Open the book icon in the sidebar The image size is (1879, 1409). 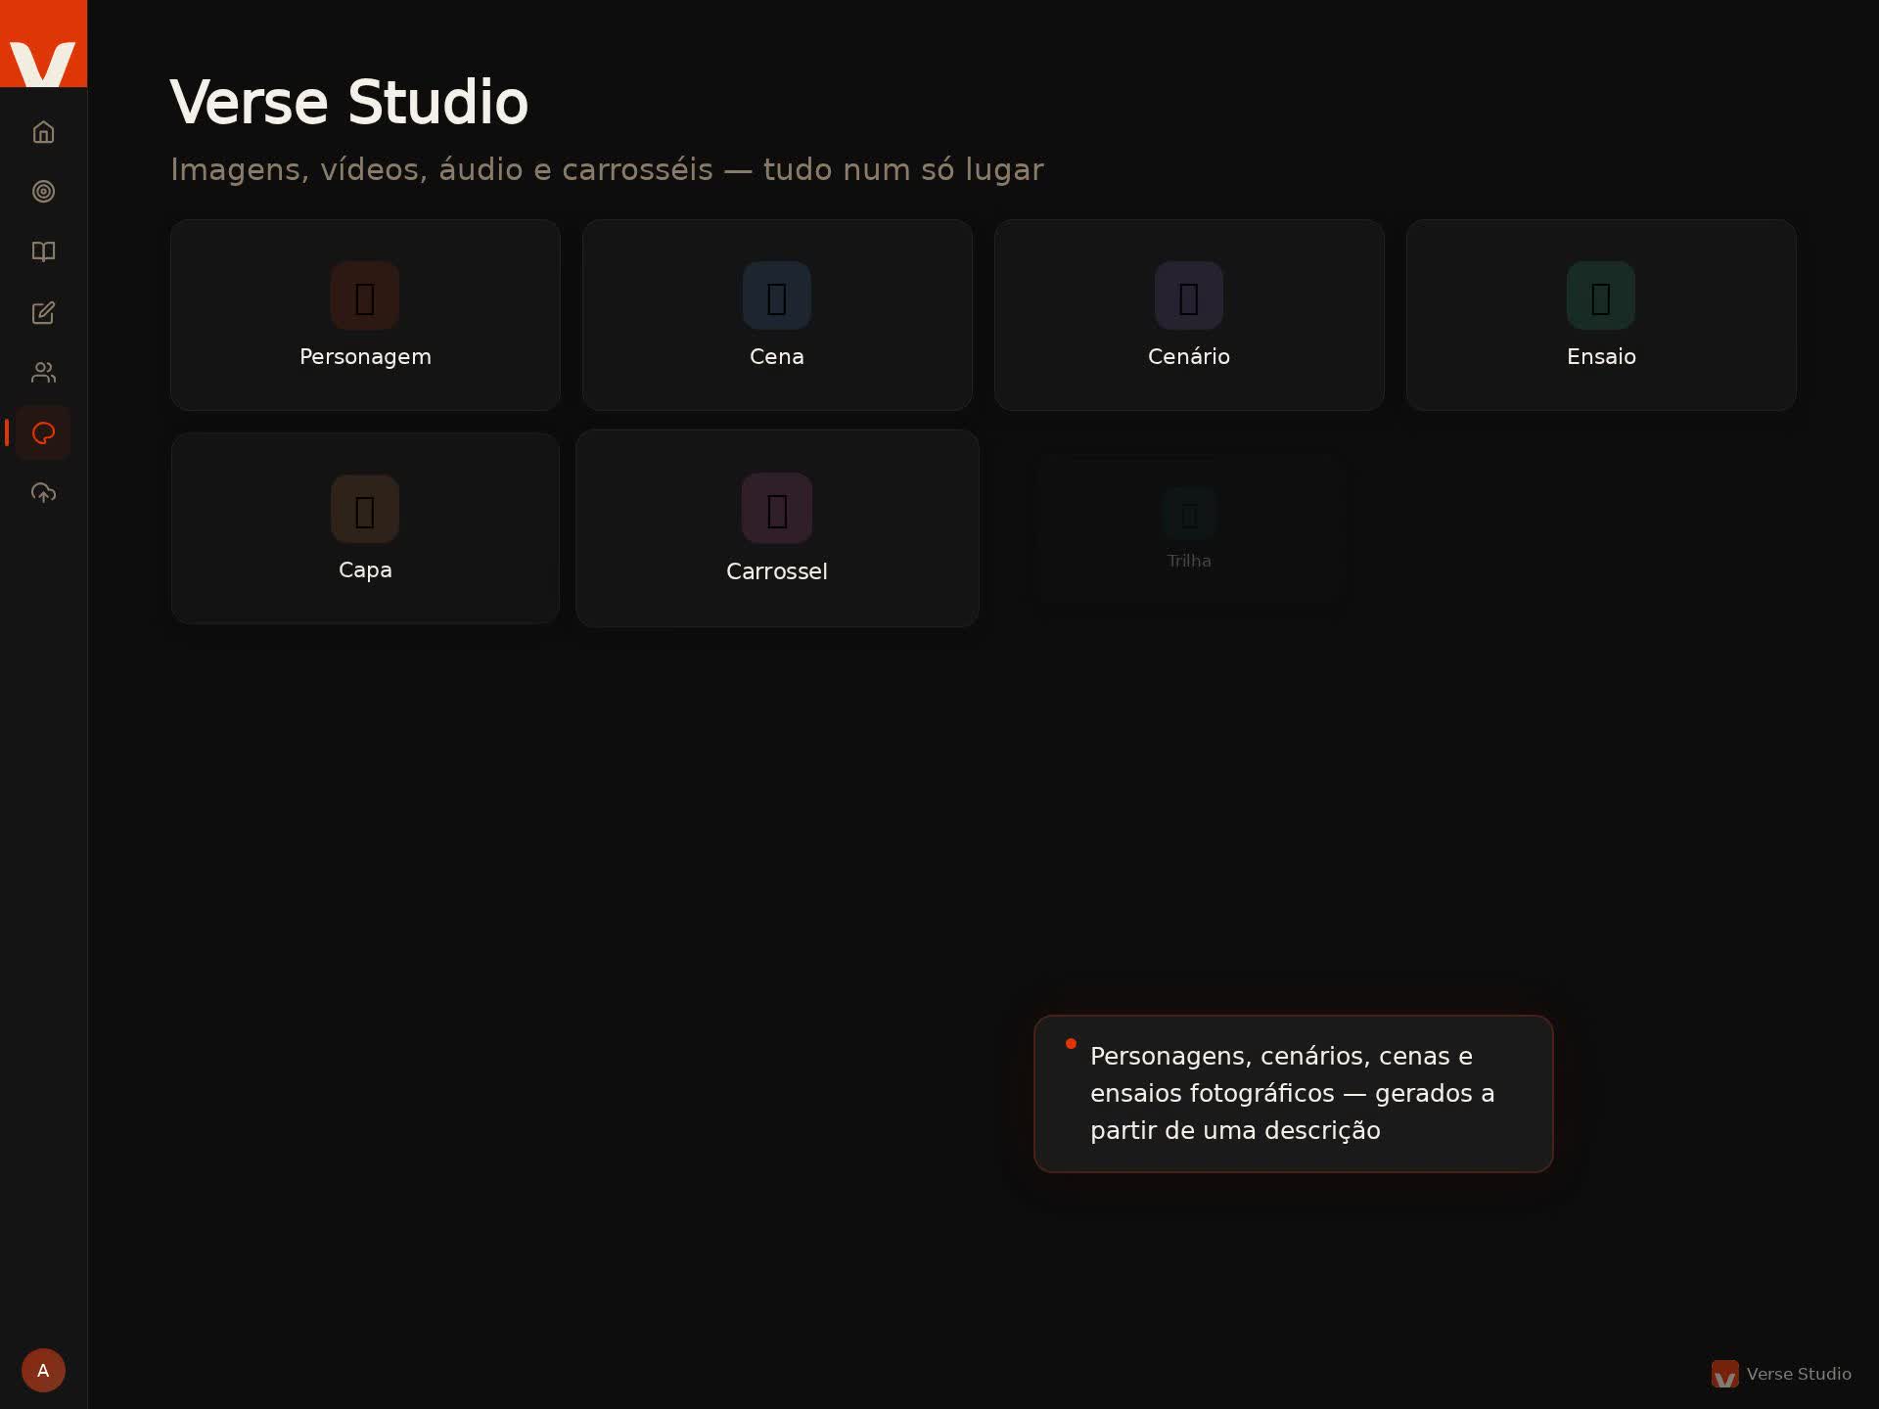(43, 252)
